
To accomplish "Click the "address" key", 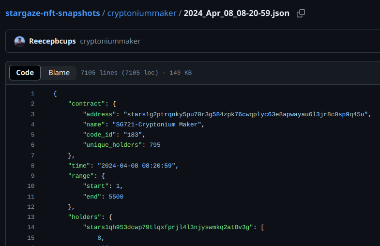I will pyautogui.click(x=99, y=114).
